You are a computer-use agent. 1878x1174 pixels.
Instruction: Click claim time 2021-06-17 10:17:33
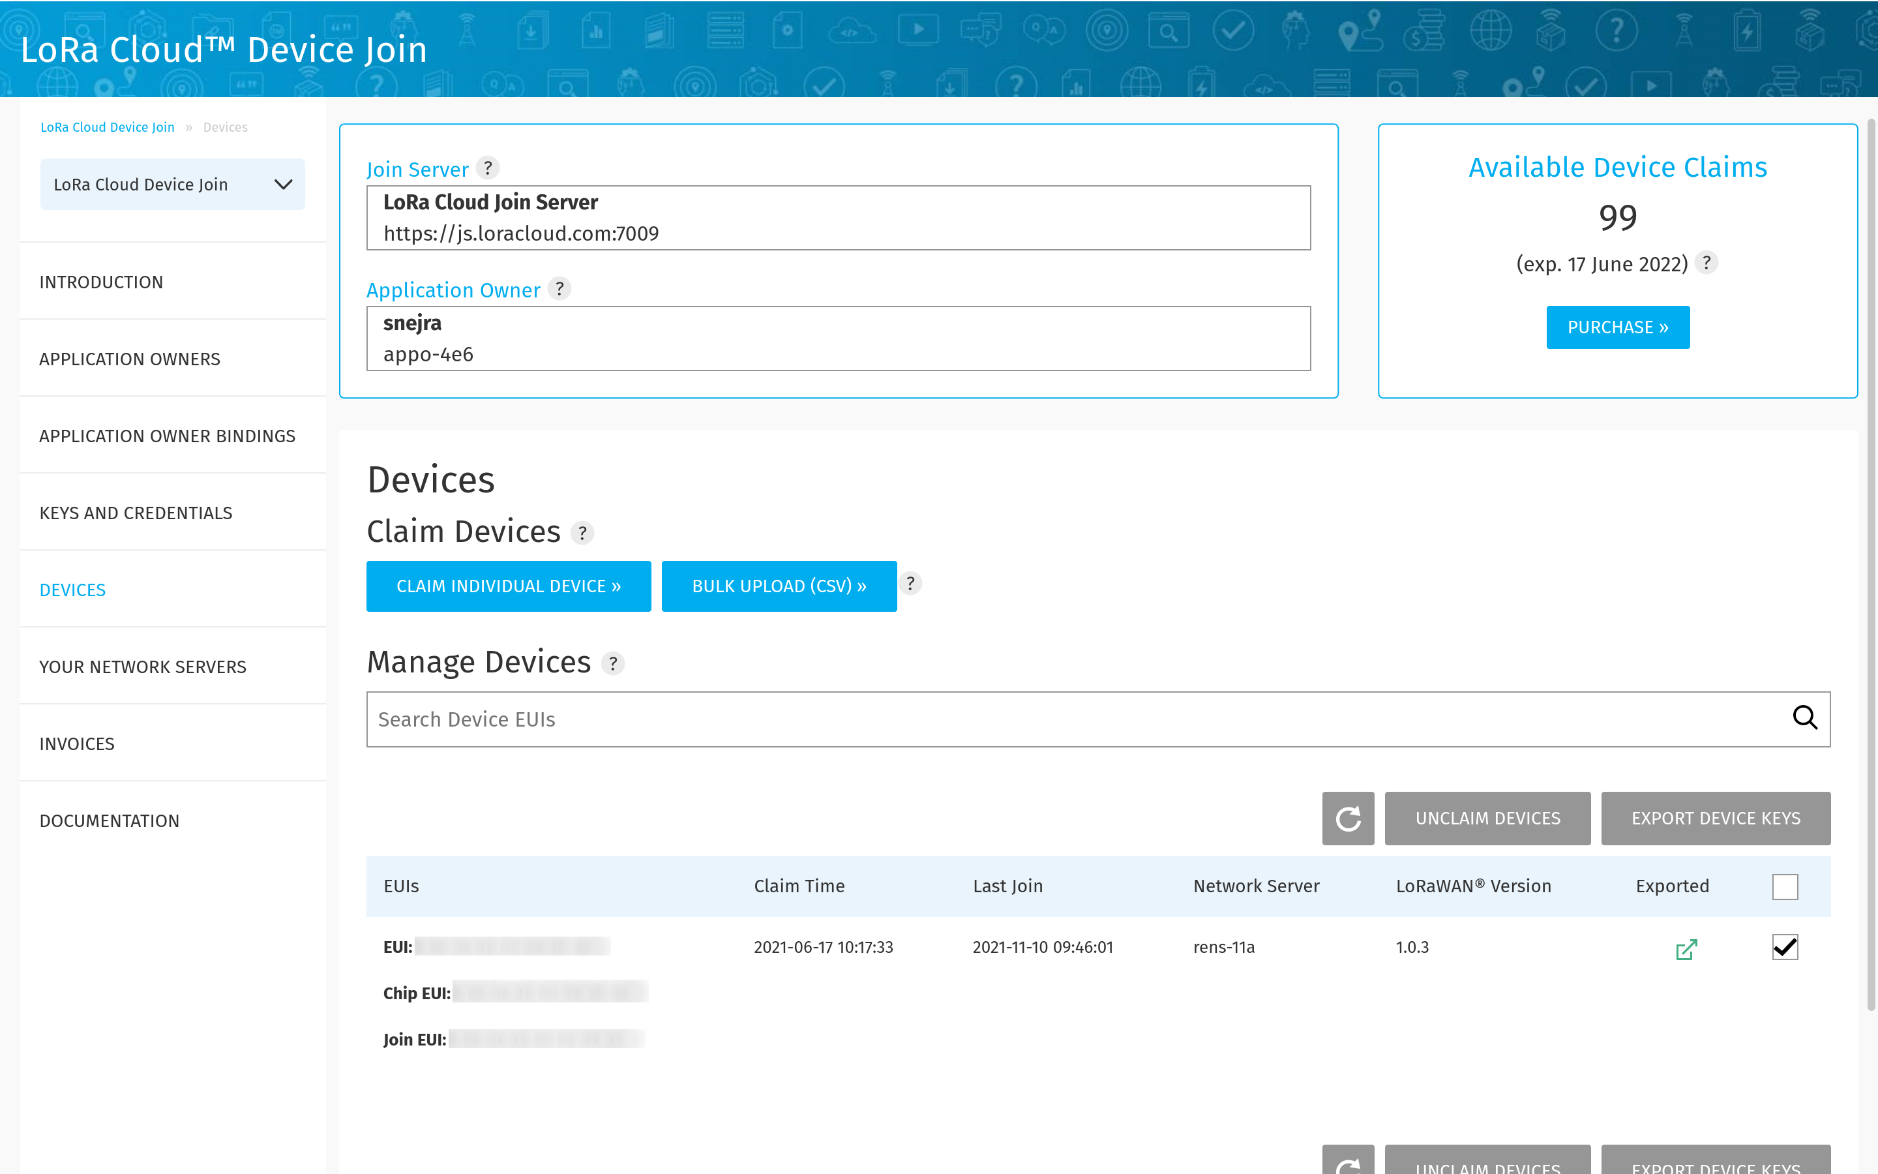(x=822, y=947)
